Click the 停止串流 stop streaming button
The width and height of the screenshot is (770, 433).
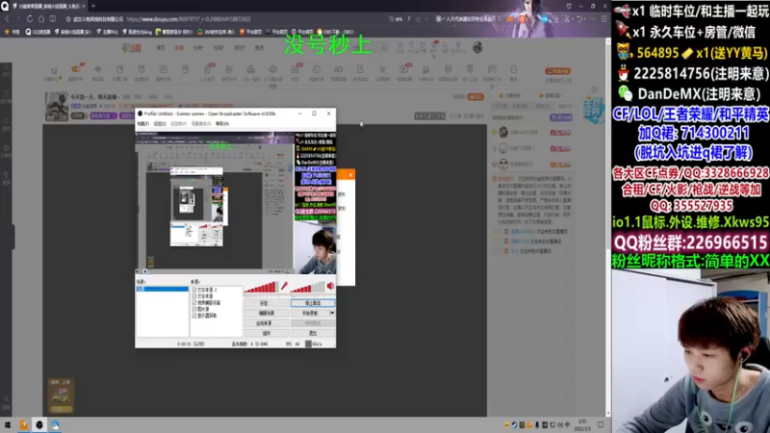click(x=313, y=303)
